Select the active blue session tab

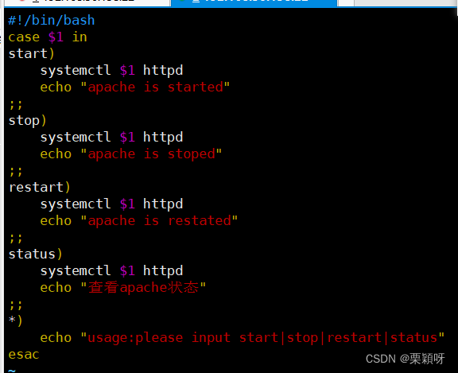point(254,2)
